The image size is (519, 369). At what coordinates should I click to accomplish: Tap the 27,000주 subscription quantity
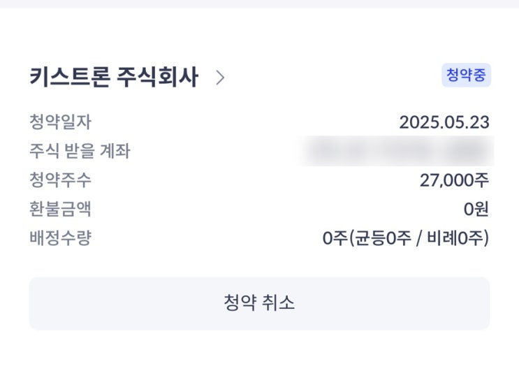[x=454, y=180]
